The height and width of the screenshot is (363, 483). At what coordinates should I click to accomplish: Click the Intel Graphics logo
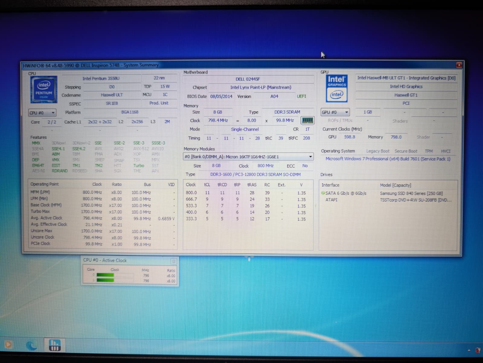tap(337, 88)
